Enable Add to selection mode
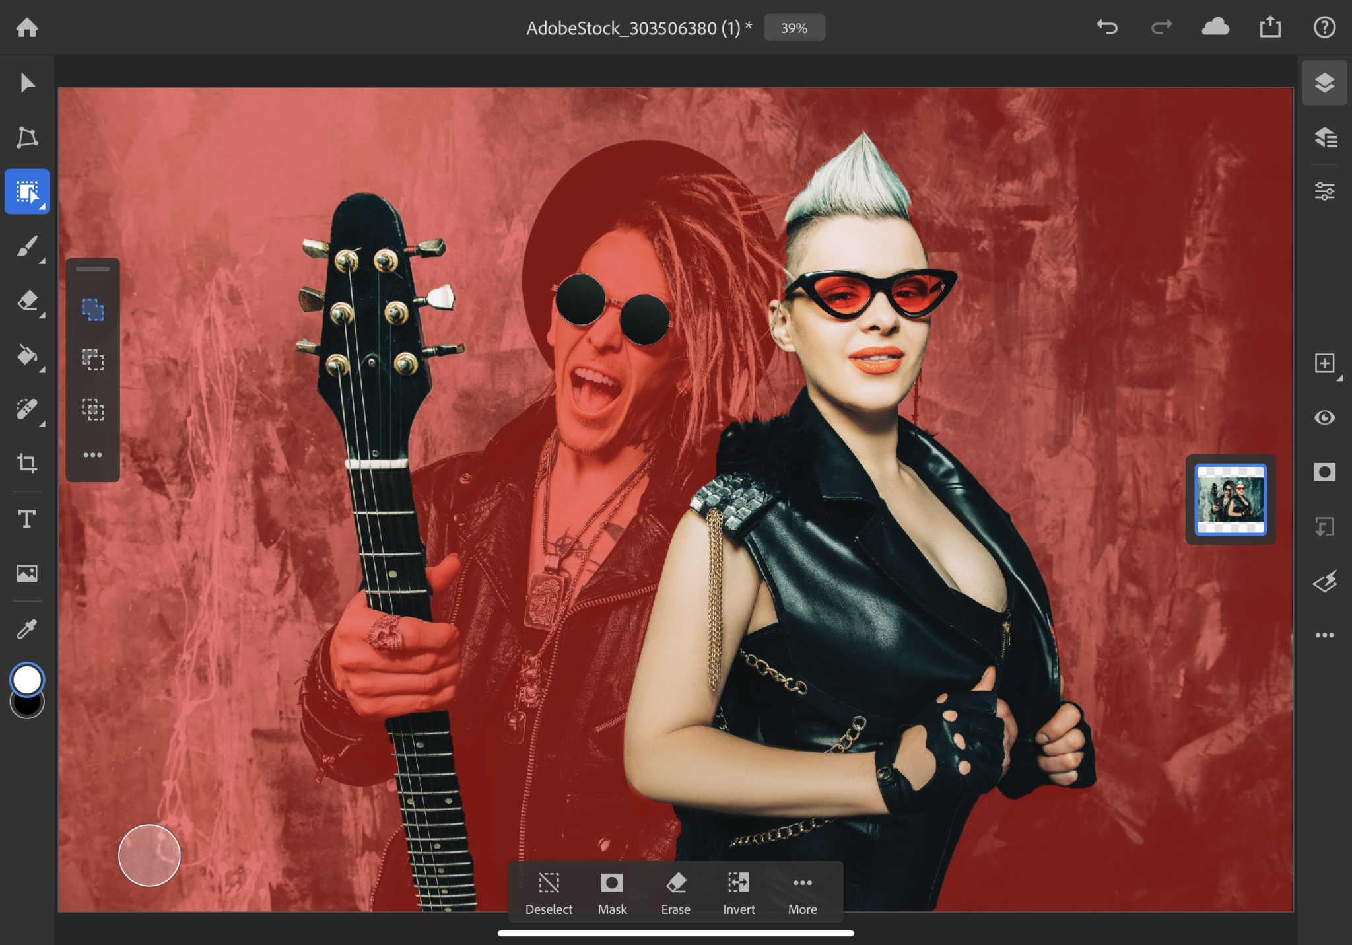 click(x=92, y=309)
